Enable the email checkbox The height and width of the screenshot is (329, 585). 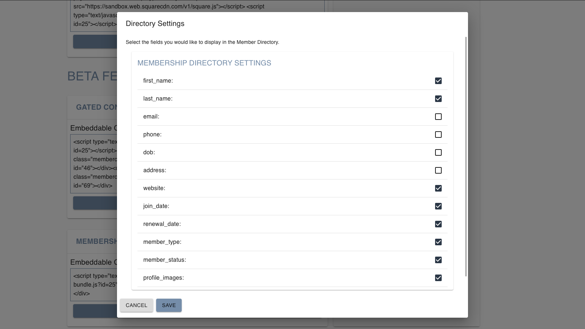pos(438,116)
